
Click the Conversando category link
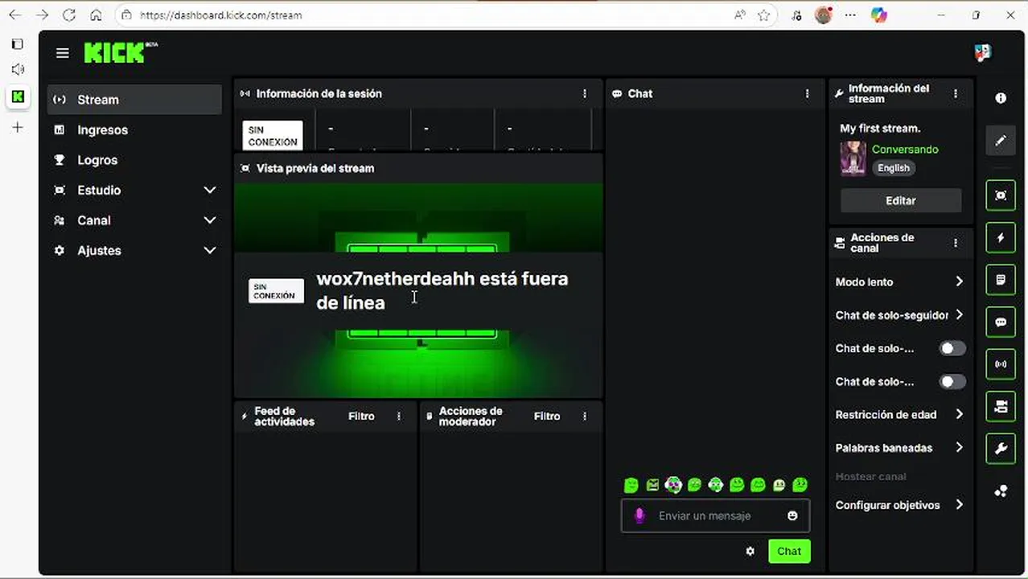coord(905,150)
